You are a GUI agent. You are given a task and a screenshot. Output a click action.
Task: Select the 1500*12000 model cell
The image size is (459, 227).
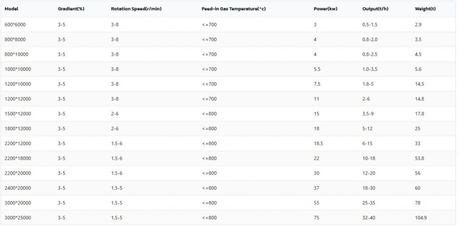pyautogui.click(x=18, y=114)
